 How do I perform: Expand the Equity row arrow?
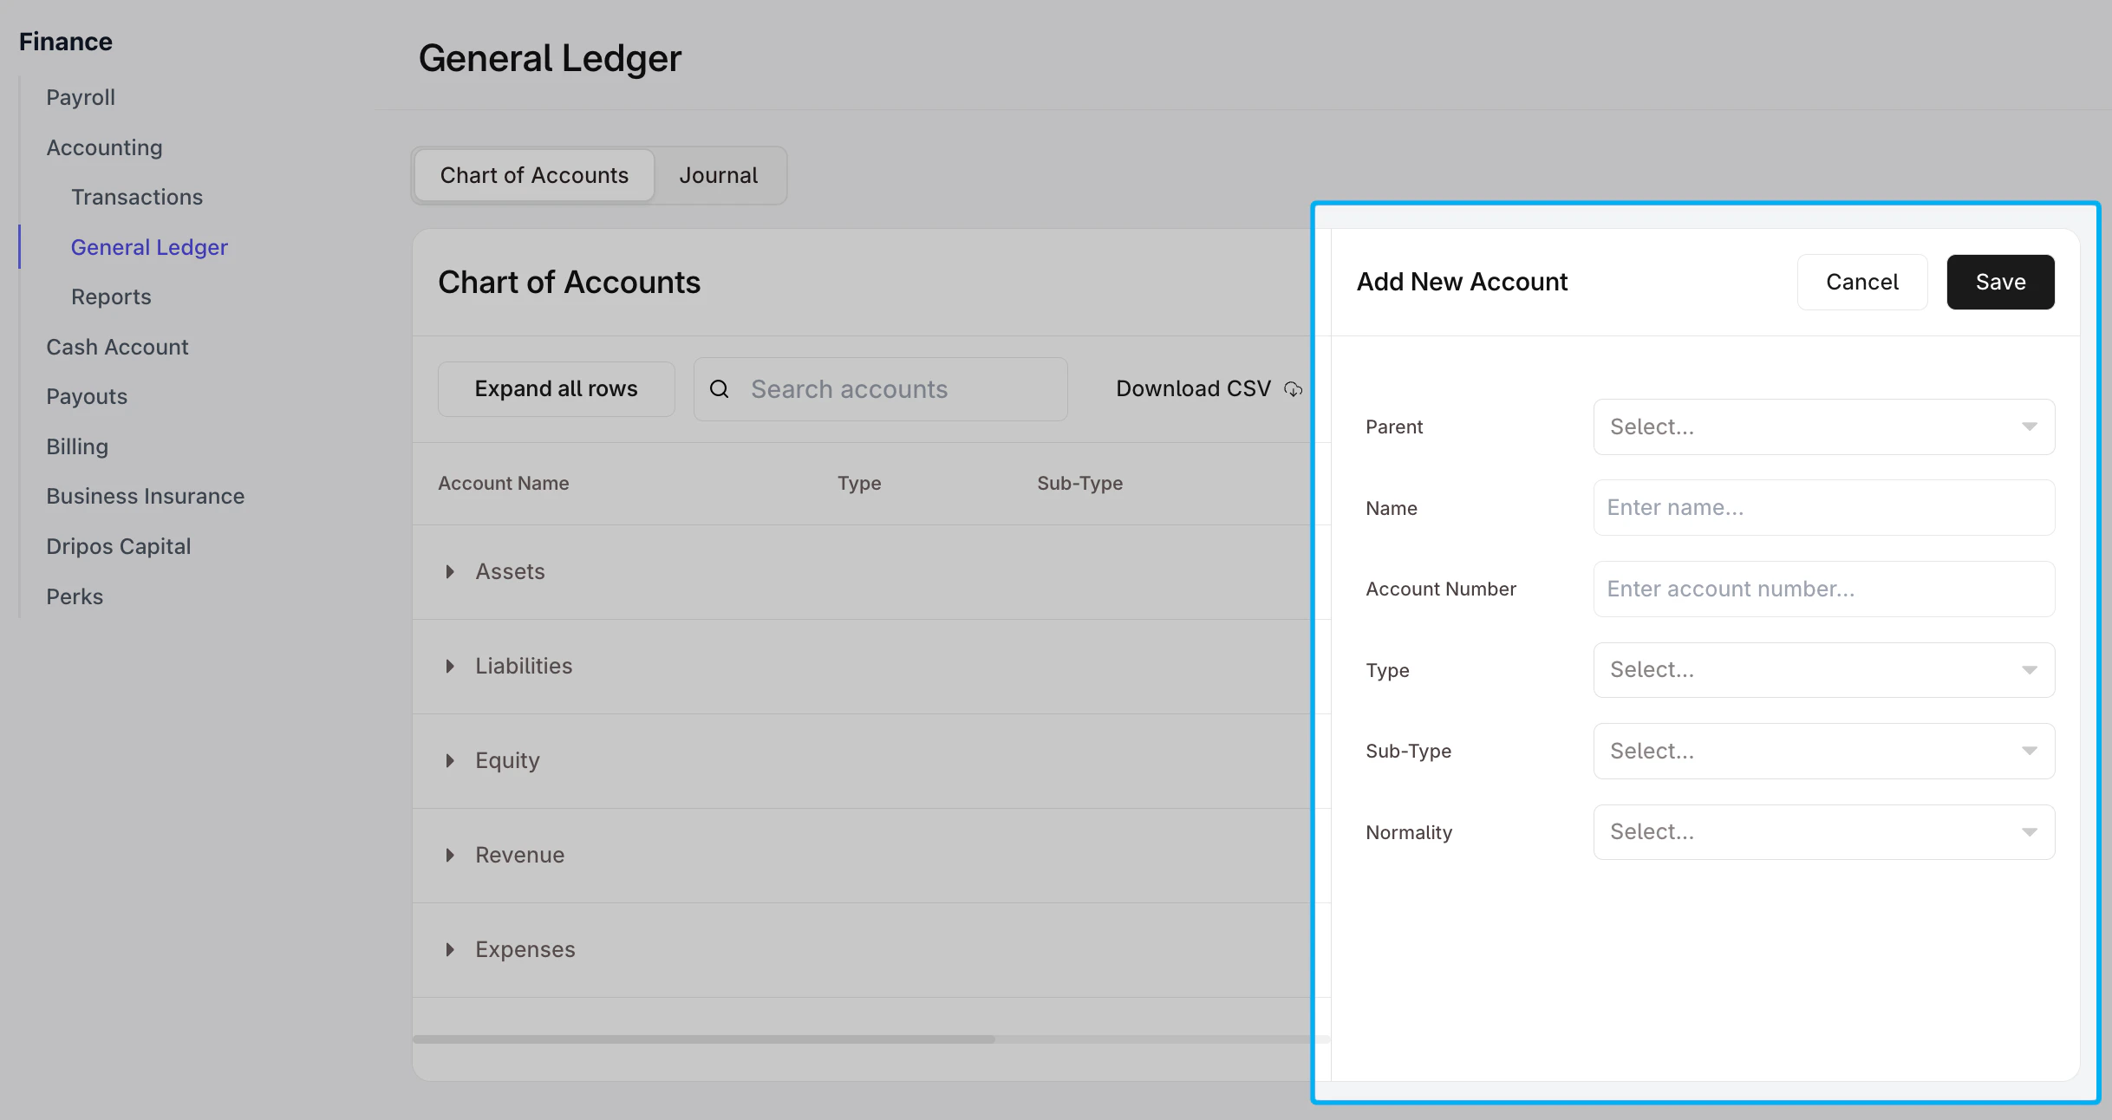coord(450,761)
